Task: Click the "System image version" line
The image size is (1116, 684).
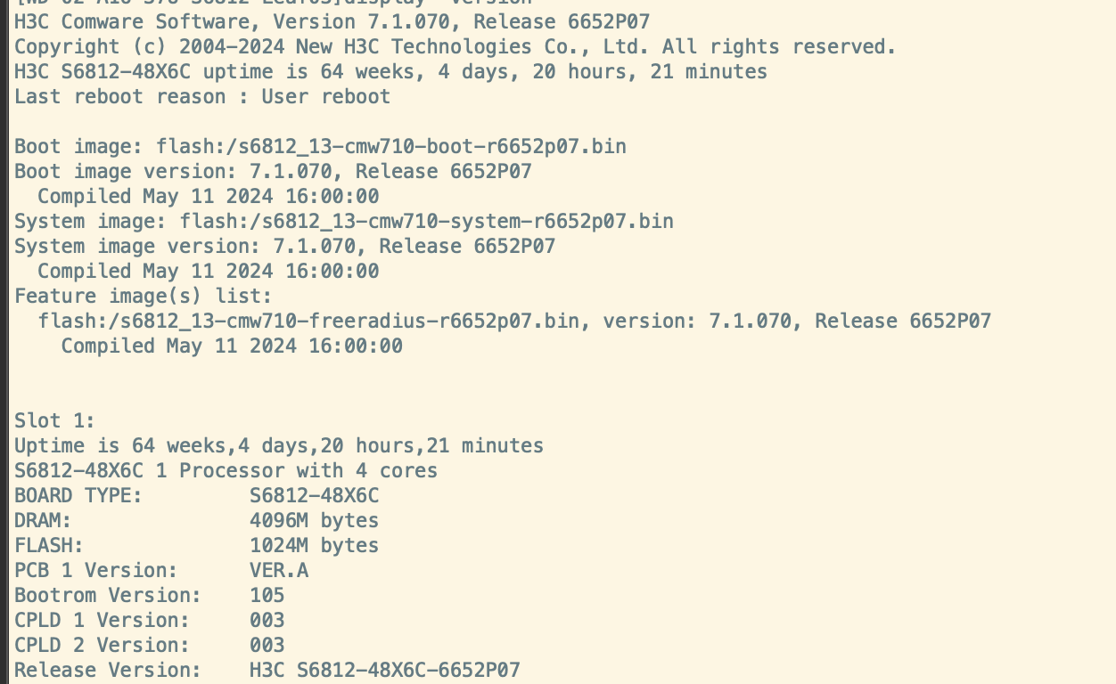Action: coord(284,246)
